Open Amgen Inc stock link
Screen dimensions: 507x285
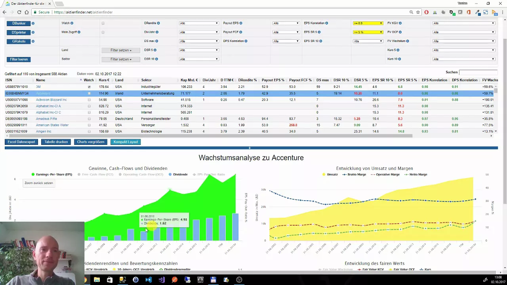point(44,131)
